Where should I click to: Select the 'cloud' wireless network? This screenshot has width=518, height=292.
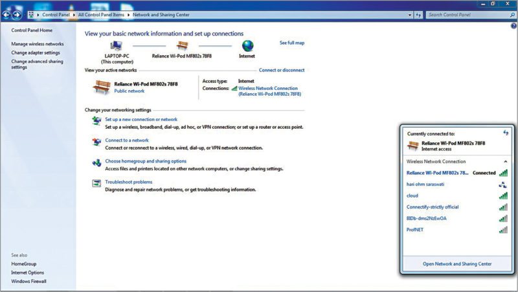412,196
